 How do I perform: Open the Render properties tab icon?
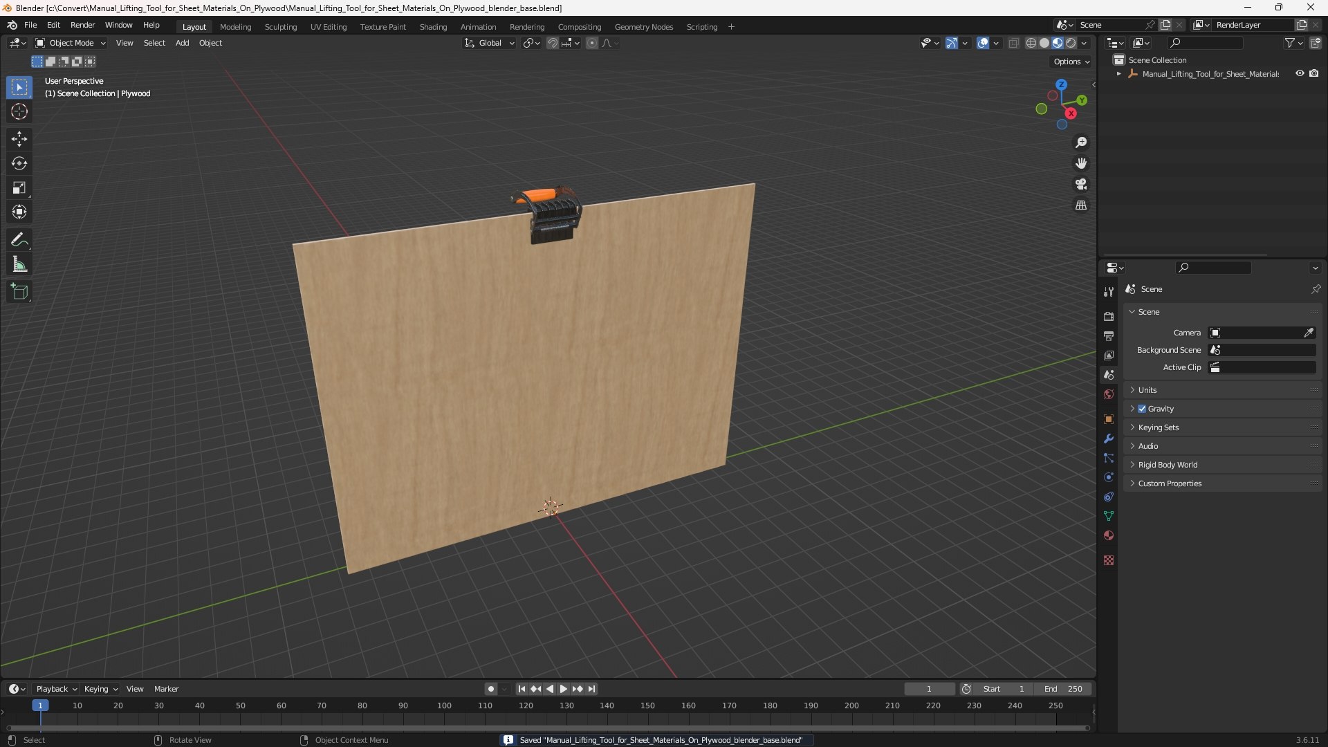pos(1109,316)
